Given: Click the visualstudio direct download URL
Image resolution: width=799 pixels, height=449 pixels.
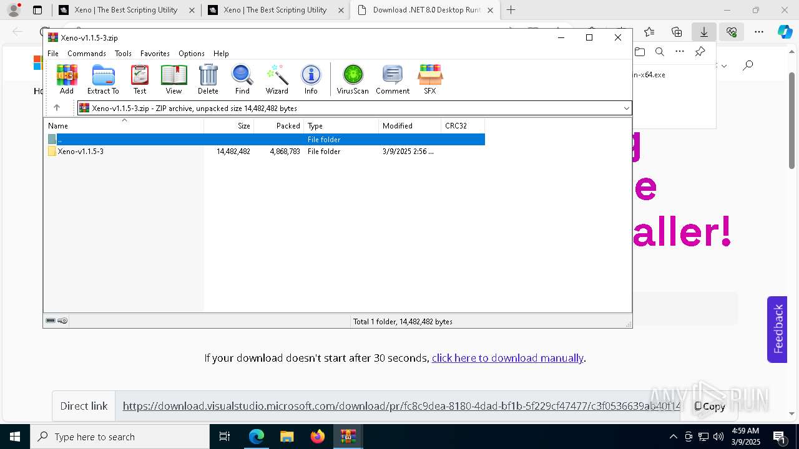Looking at the screenshot, I should click(x=401, y=406).
